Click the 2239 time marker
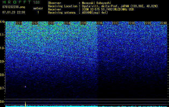This screenshot has width=169, height=107. (148, 23)
